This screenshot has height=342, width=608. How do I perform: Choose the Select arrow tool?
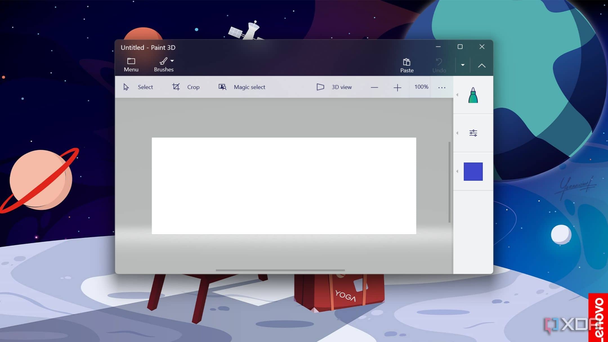tap(138, 87)
